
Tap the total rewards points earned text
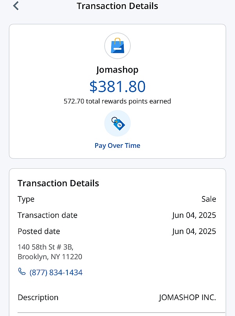[117, 101]
